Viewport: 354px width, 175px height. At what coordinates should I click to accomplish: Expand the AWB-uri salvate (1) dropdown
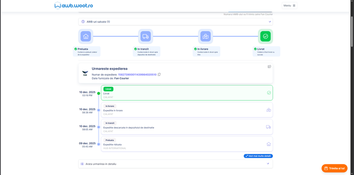(x=175, y=22)
